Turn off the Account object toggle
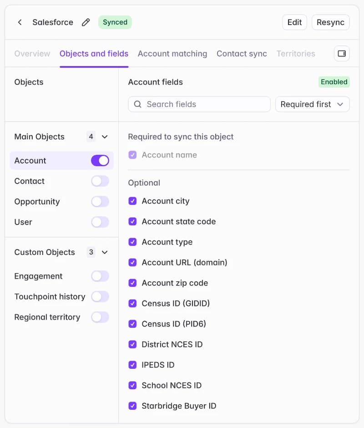364x428 pixels. click(x=100, y=160)
